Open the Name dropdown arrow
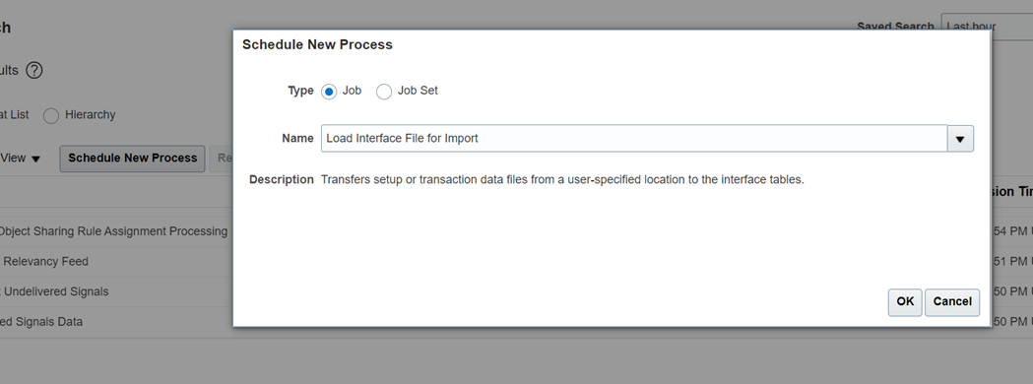Image resolution: width=1033 pixels, height=384 pixels. pos(960,139)
